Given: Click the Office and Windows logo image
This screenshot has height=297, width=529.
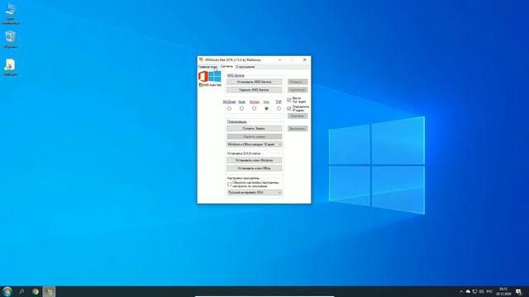Looking at the screenshot, I should pos(210,77).
